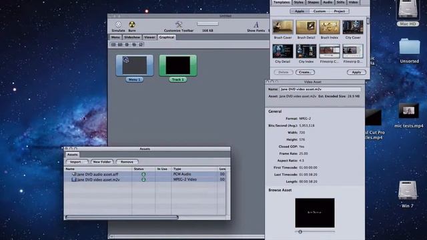
Task: Click the Name column header in Assets
Action: (x=98, y=169)
